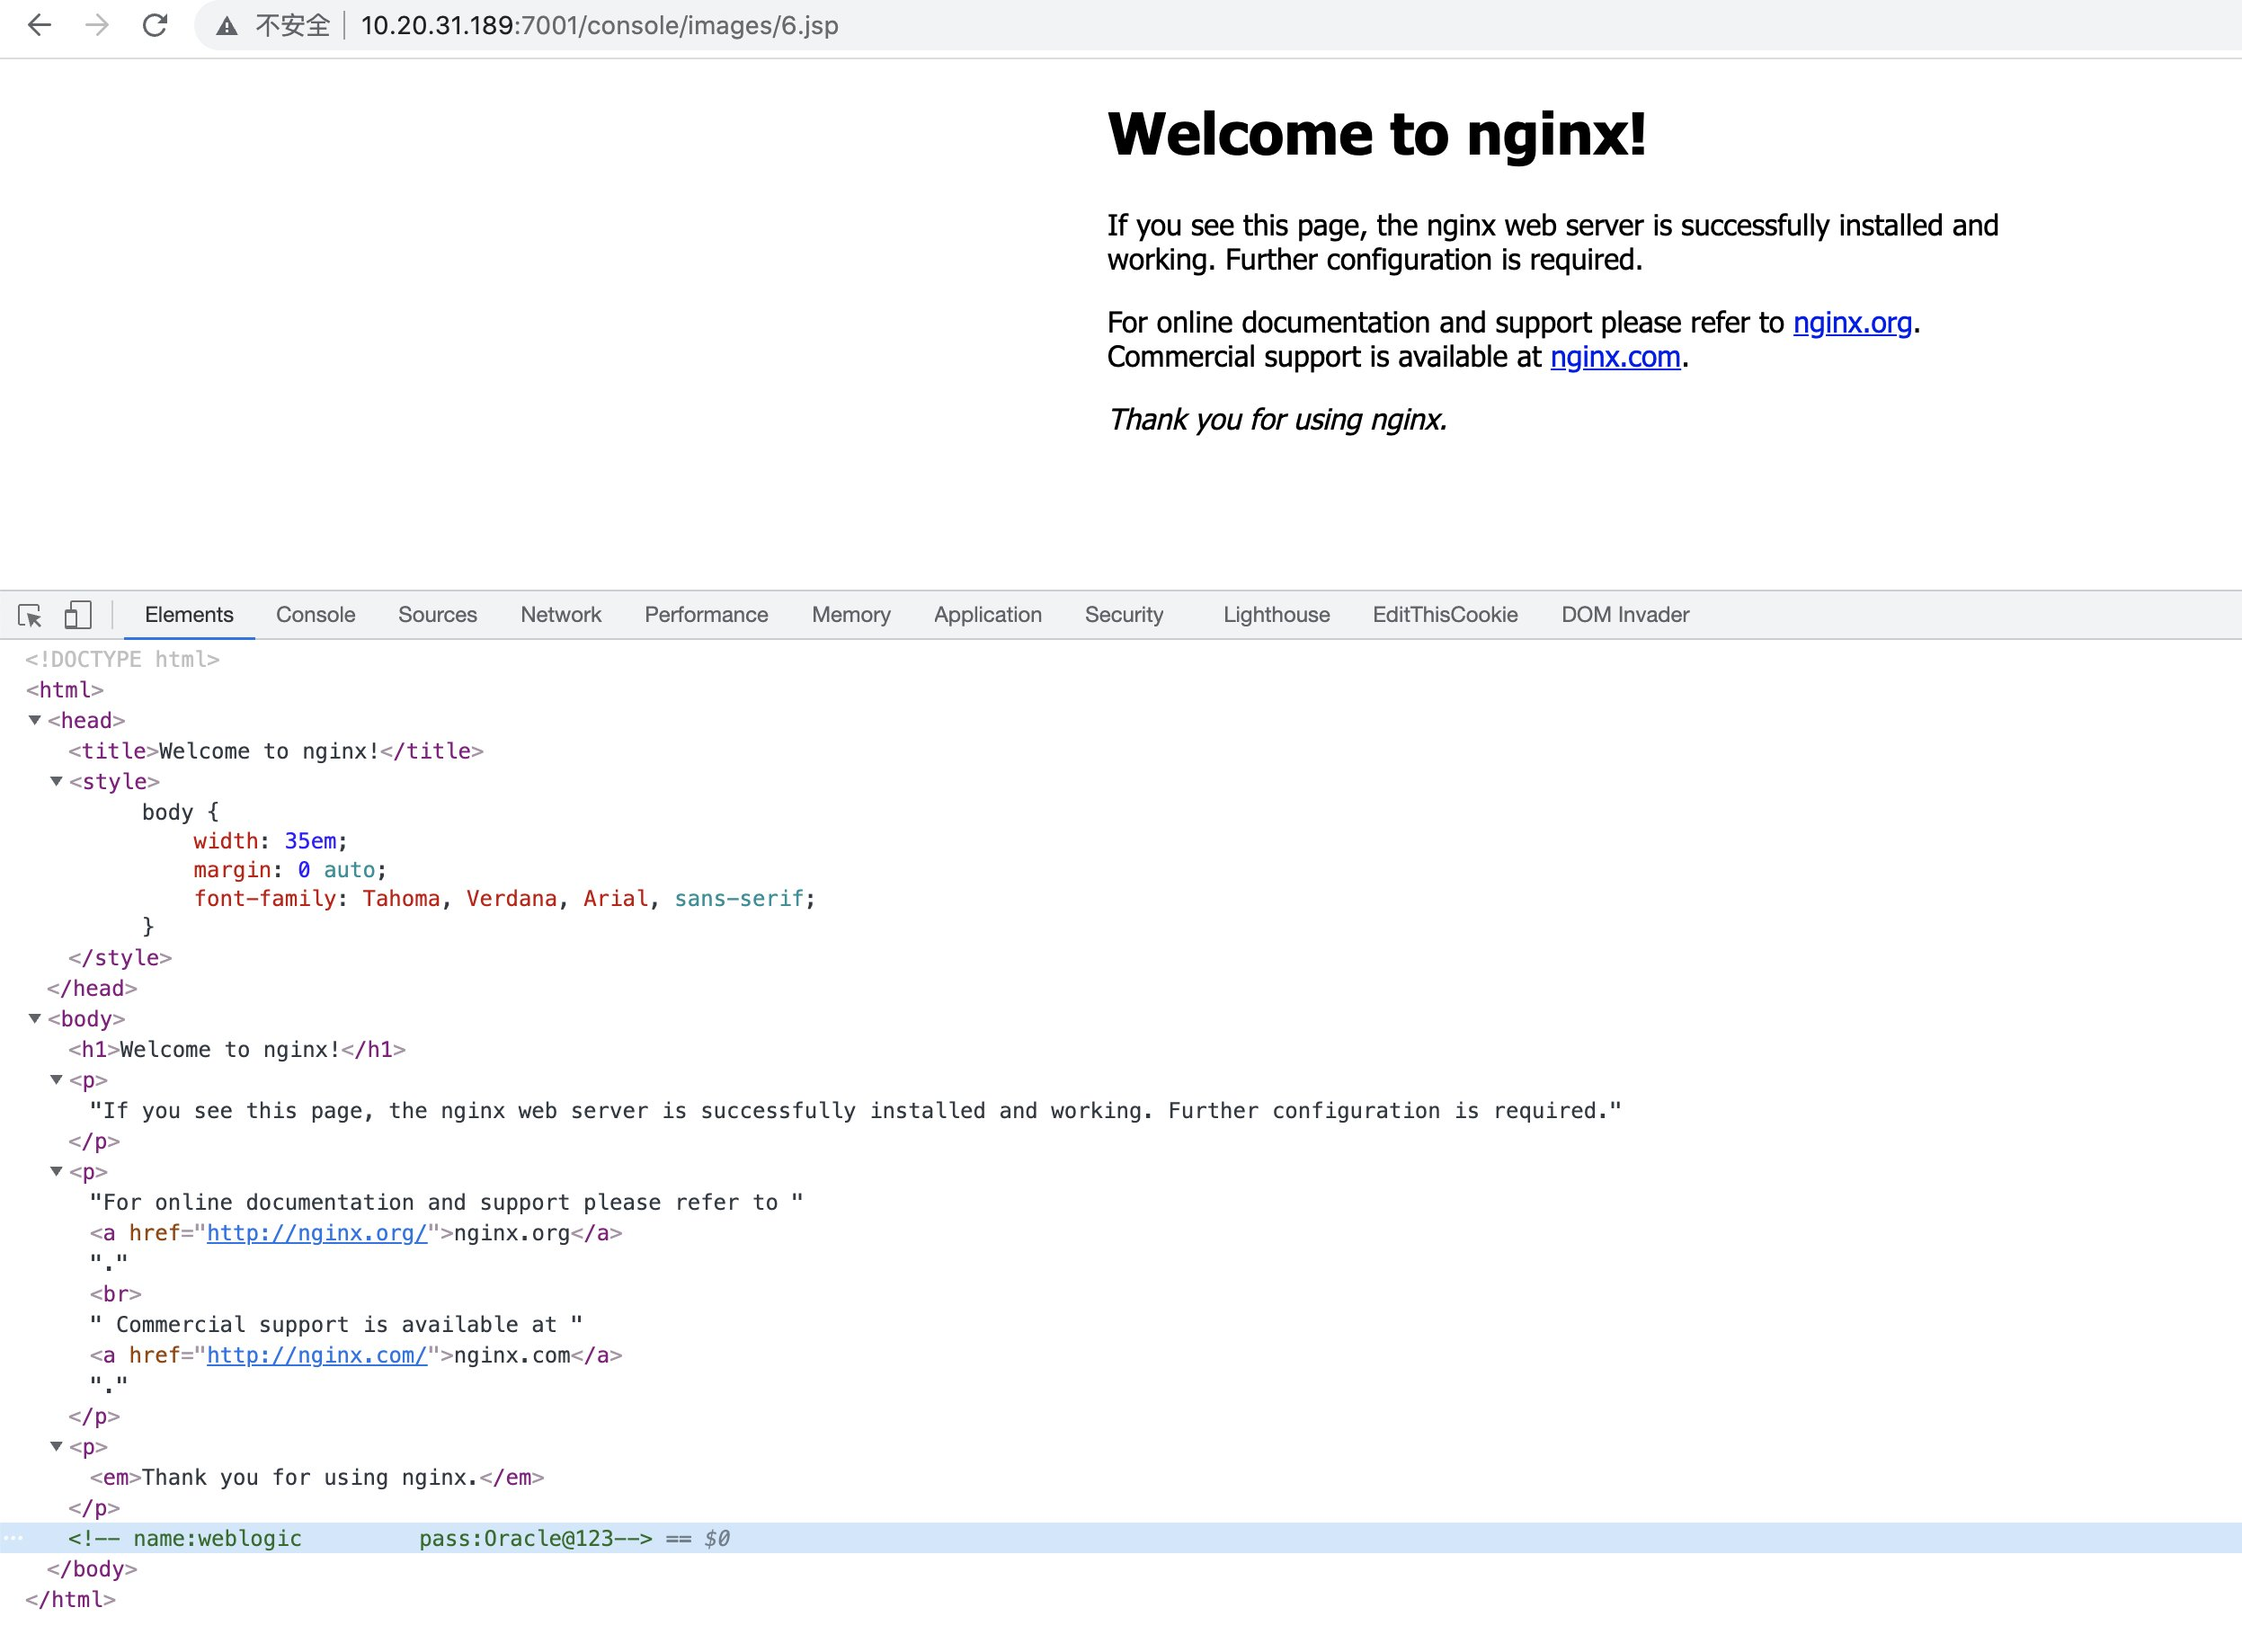
Task: Click the ellipsis beside the selected comment node
Action: [13, 1538]
